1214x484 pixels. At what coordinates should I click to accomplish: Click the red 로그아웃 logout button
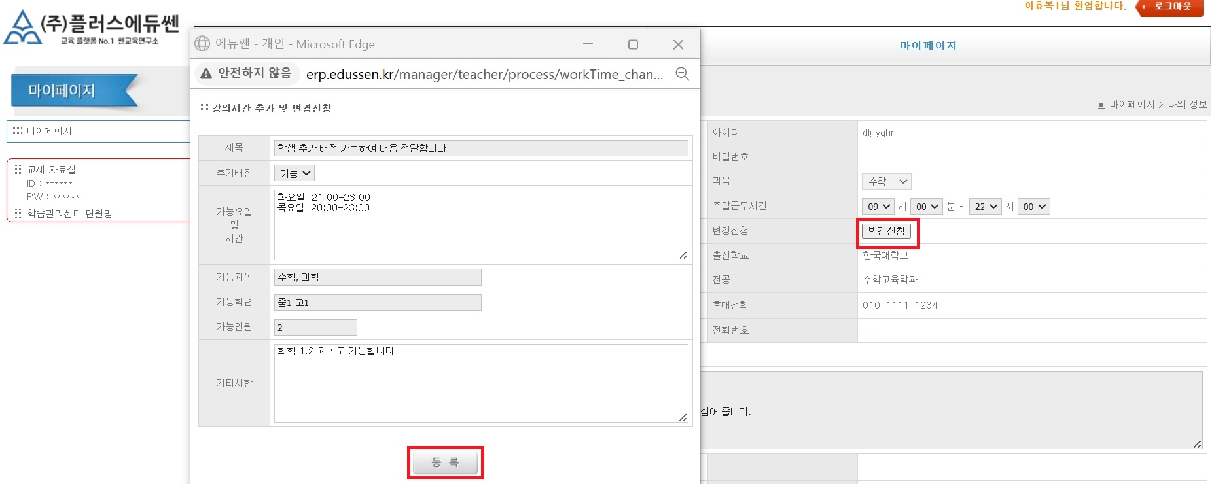tap(1171, 7)
